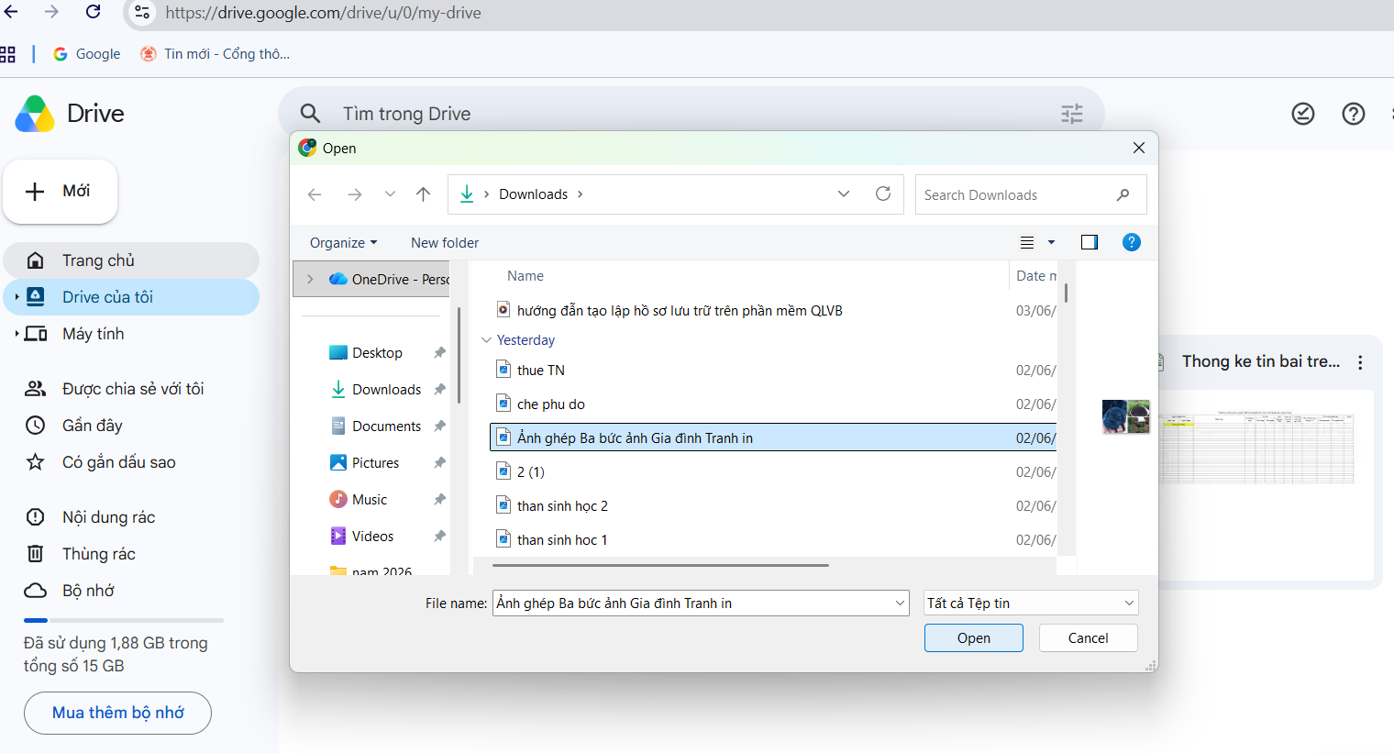Open recent locations dropdown in dialog

click(x=390, y=194)
